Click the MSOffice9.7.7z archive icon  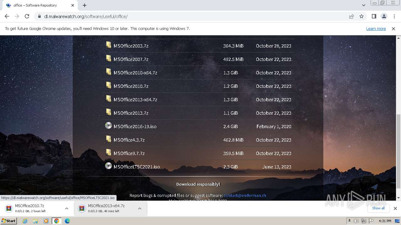point(108,152)
